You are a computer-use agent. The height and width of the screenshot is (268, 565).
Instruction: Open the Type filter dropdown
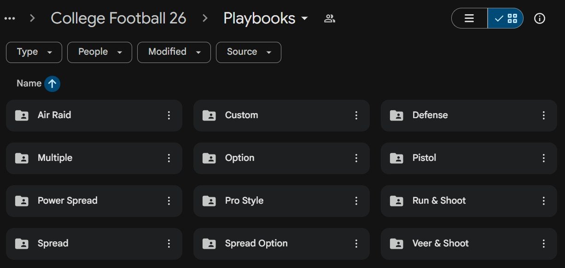(x=34, y=52)
